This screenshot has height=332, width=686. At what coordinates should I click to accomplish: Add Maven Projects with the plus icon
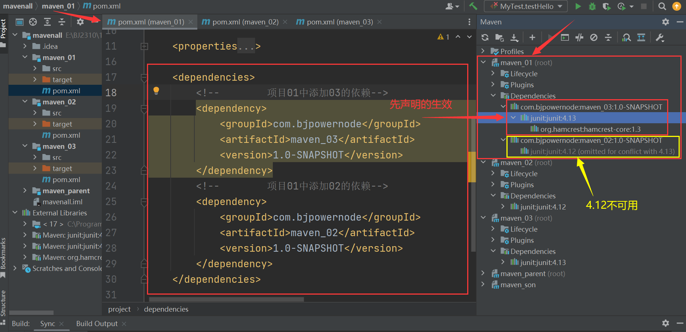tap(532, 37)
